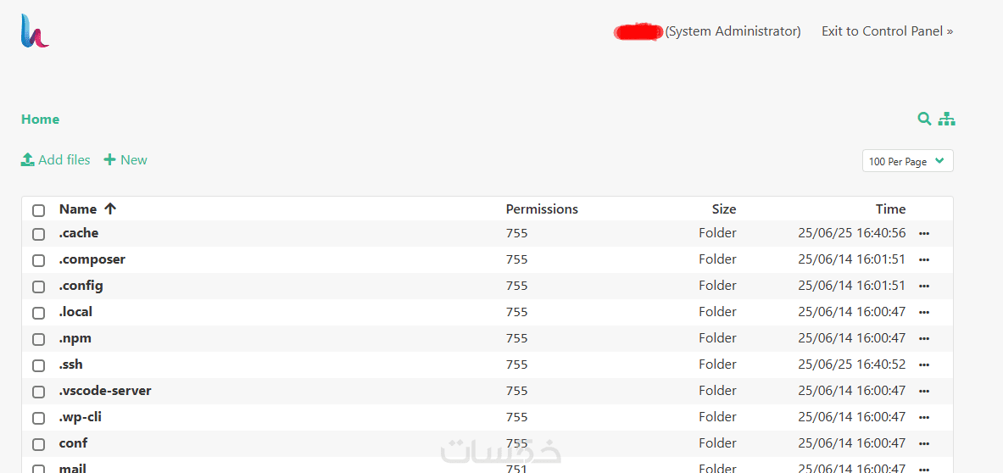1003x473 pixels.
Task: Click Add files upload button
Action: pos(56,159)
